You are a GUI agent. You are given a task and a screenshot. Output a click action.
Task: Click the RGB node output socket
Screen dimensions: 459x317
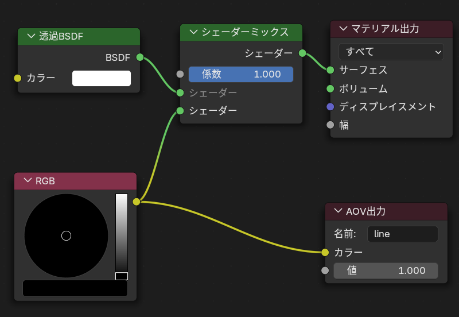(x=137, y=202)
